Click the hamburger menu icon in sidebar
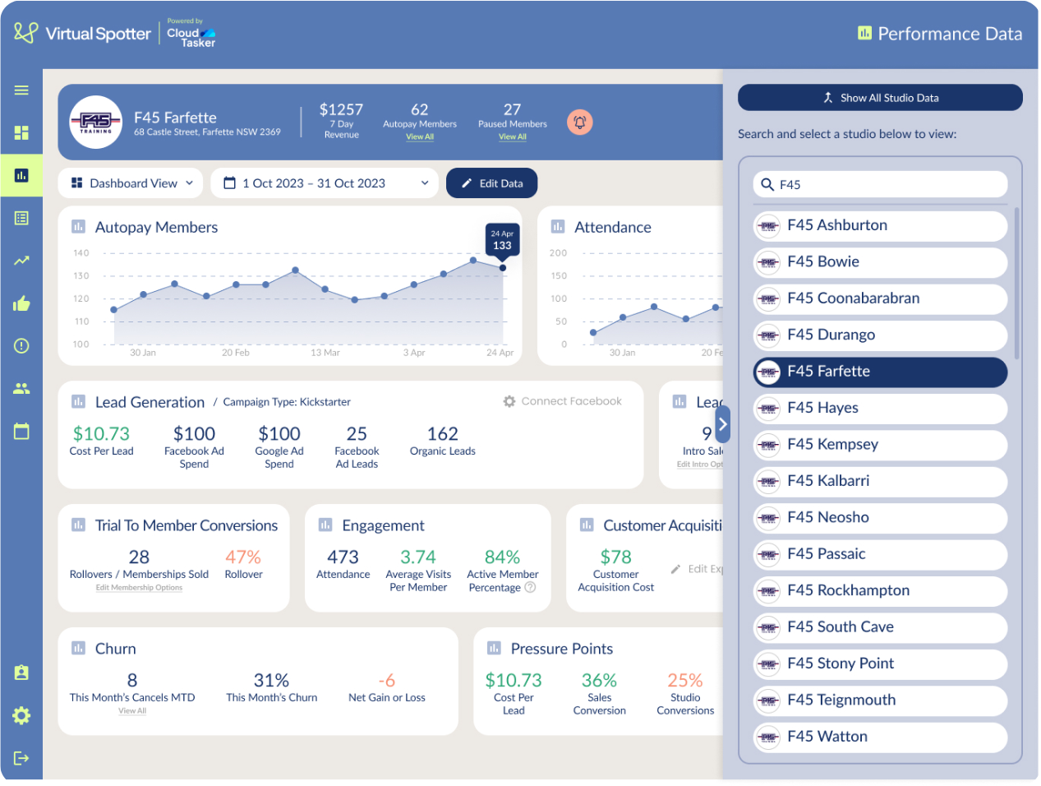This screenshot has width=1041, height=786. (x=21, y=90)
